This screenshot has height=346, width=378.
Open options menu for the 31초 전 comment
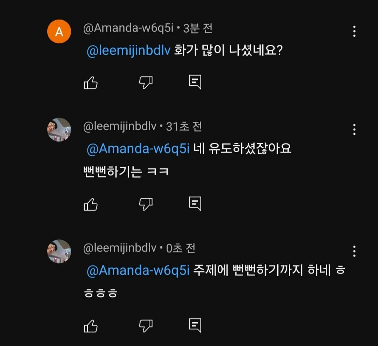click(x=354, y=129)
